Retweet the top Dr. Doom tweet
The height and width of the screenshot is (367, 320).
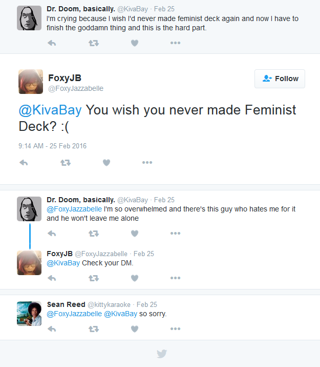[x=93, y=43]
